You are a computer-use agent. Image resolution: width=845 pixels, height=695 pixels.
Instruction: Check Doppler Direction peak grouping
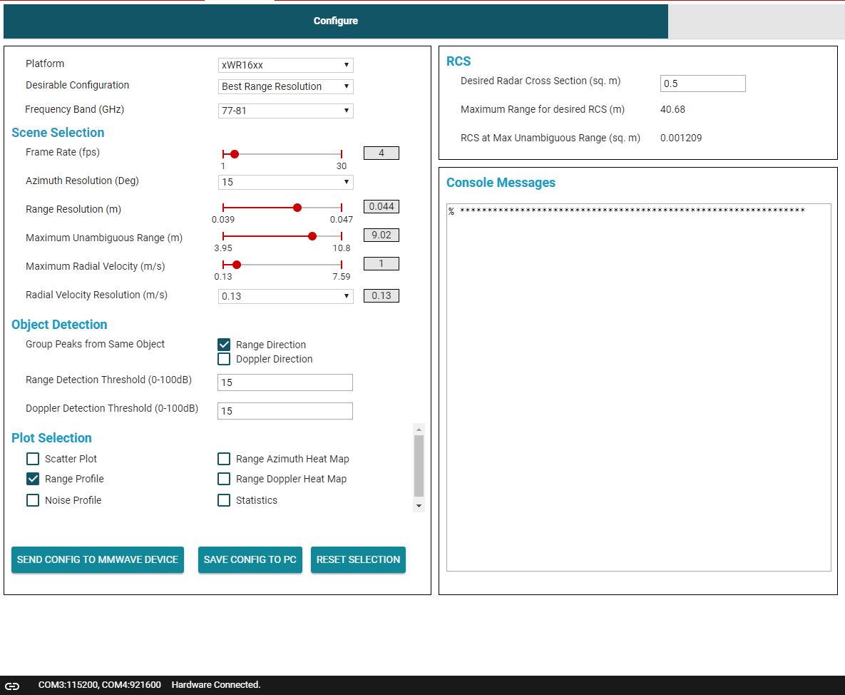click(224, 359)
